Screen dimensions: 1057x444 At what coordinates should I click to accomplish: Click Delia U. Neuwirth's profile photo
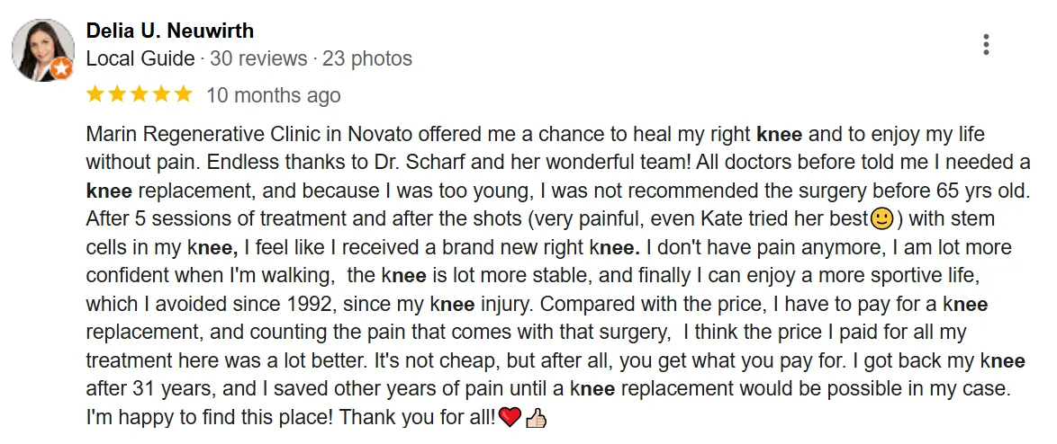click(x=44, y=50)
